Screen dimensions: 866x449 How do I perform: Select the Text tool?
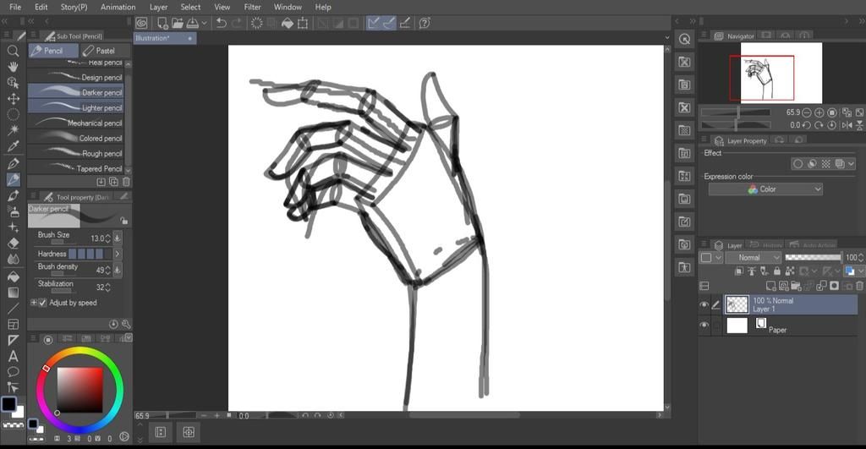[x=14, y=356]
